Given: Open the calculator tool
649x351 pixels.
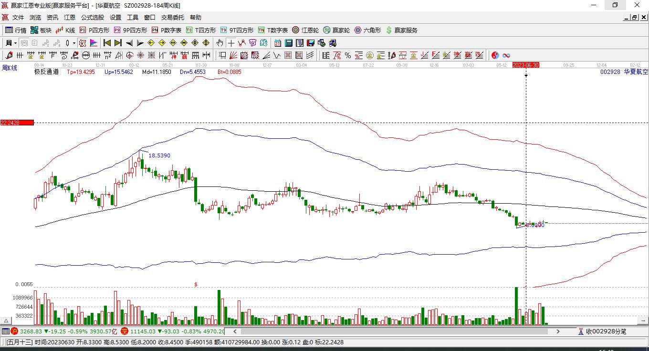Looking at the screenshot, I should [x=288, y=43].
